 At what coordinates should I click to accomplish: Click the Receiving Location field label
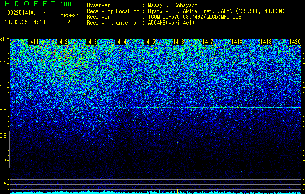[113, 11]
